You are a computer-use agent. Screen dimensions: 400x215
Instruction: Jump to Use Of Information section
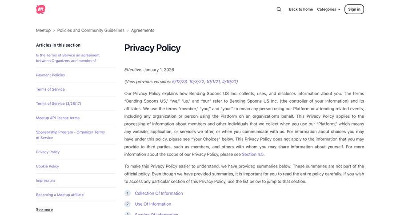153,204
